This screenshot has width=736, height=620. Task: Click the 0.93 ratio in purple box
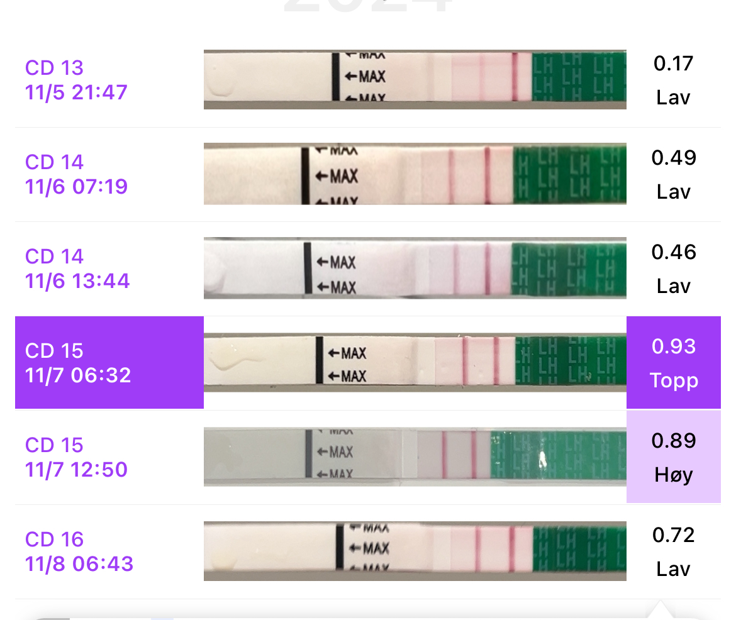674,346
